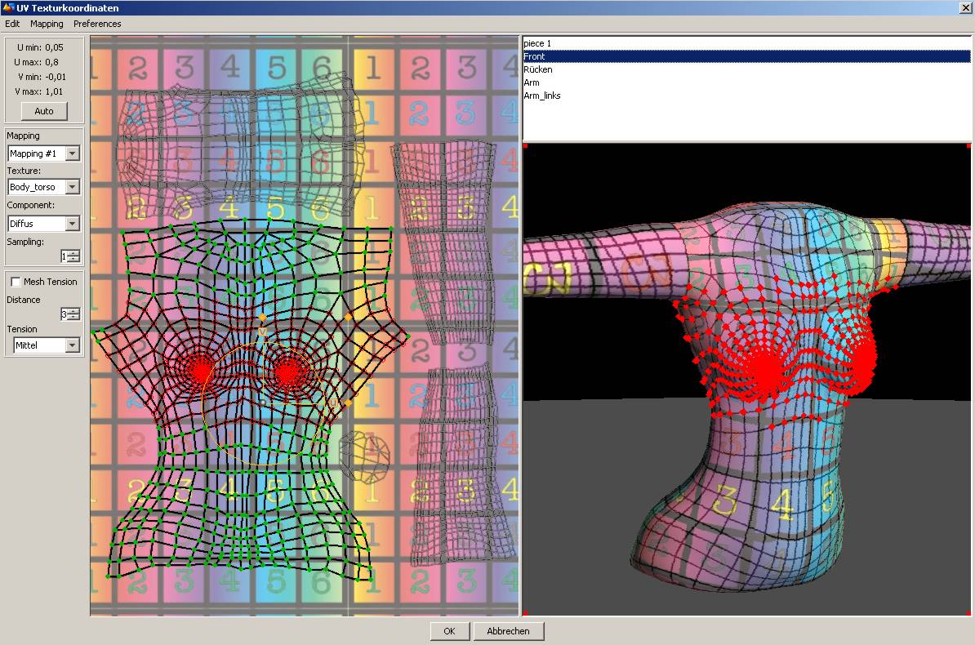Click the Sampling value field
This screenshot has height=645, width=975.
[64, 256]
